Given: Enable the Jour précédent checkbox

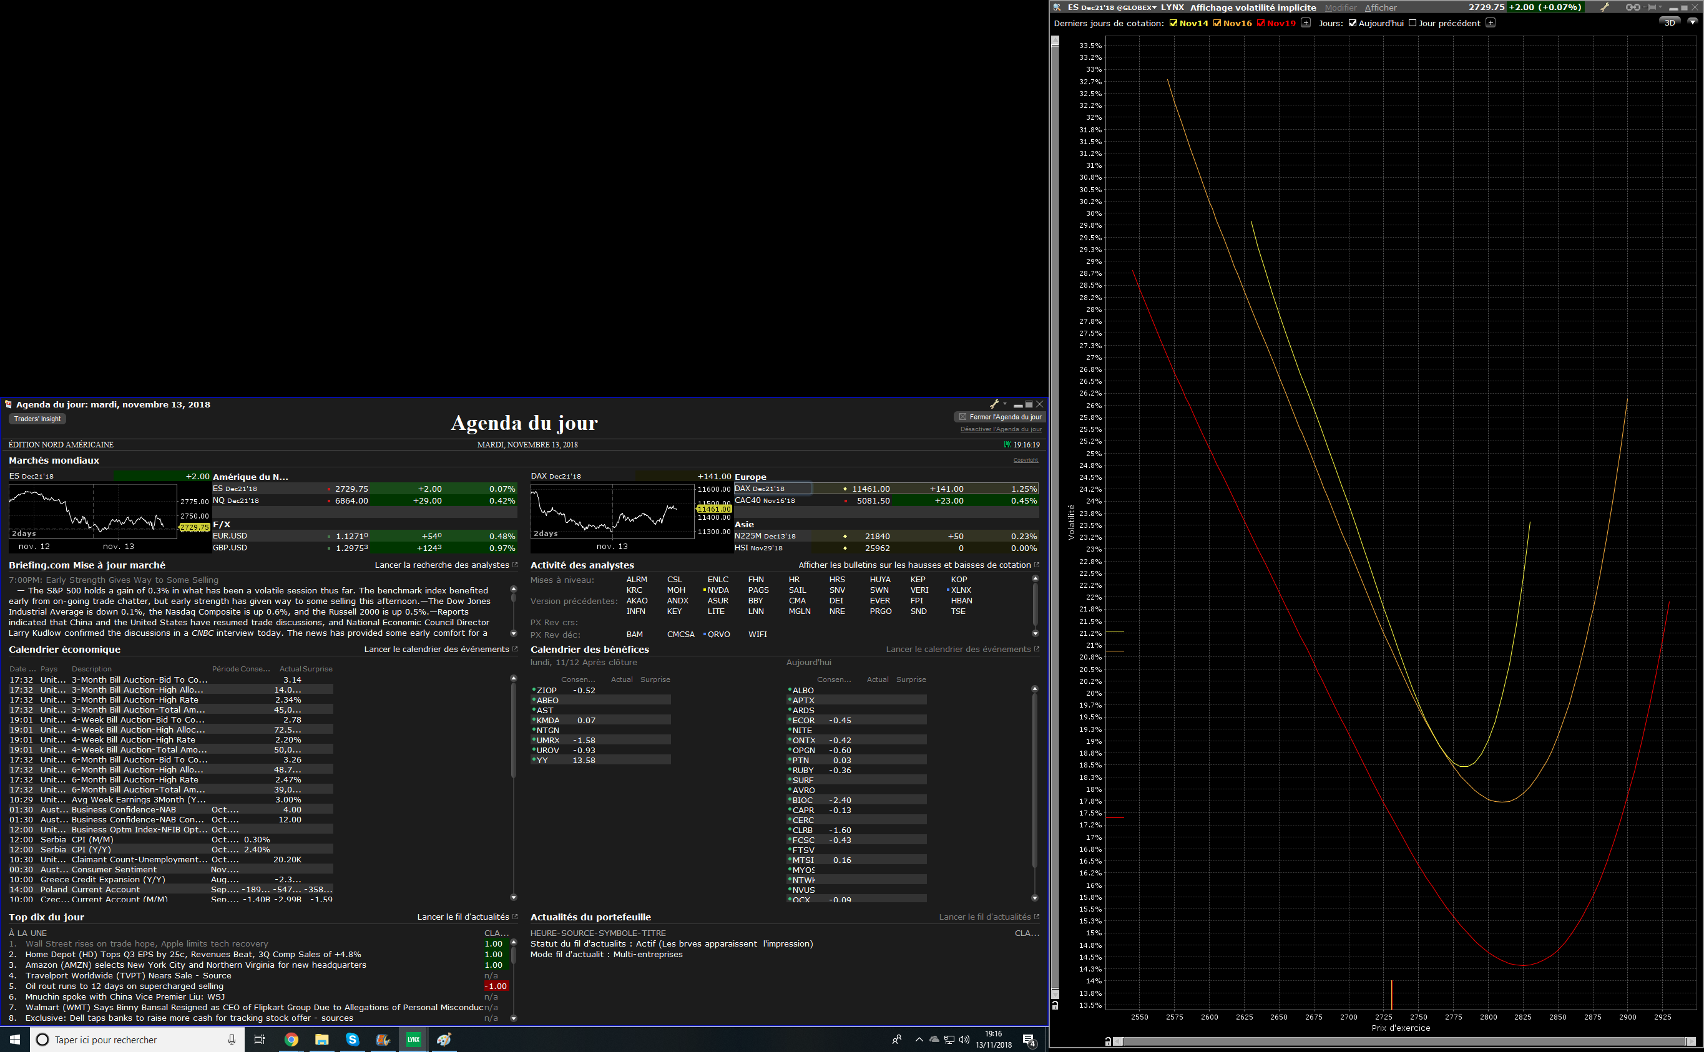Looking at the screenshot, I should [1413, 23].
